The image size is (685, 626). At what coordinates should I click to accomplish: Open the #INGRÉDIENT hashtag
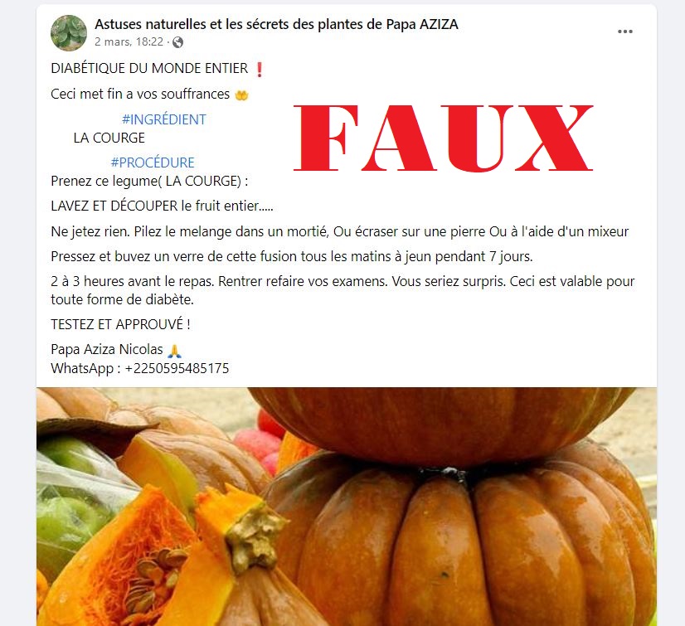coord(164,119)
